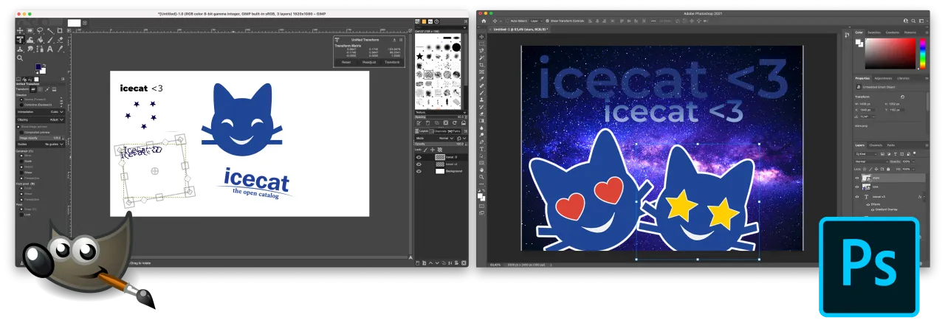The height and width of the screenshot is (323, 945).
Task: Switch to Paths tab in GIMP dock
Action: click(x=455, y=131)
